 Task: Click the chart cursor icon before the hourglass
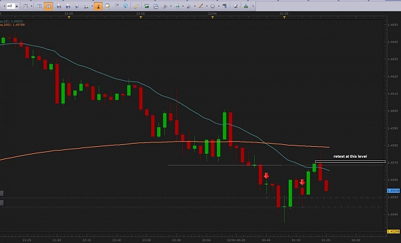coord(86,6)
